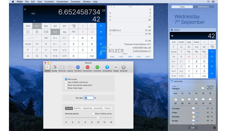
Task: Open the Apple menu
Action: click(13, 2)
